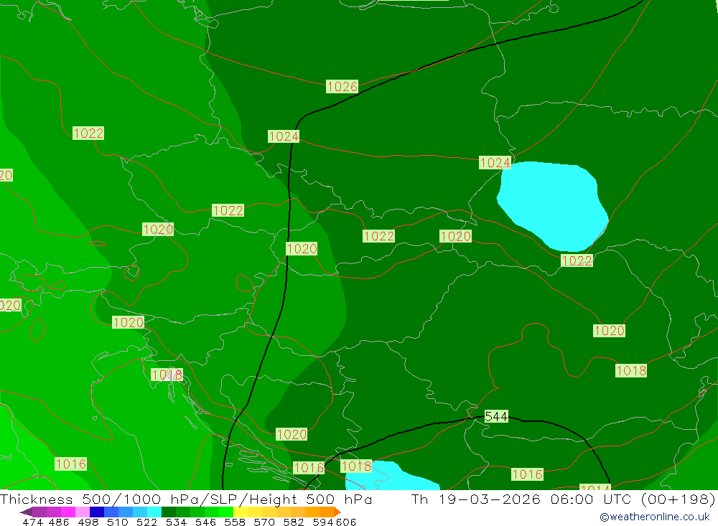This screenshot has height=526, width=718.
Task: Click the weatheronline.co.uk copyright link
Action: (x=654, y=517)
